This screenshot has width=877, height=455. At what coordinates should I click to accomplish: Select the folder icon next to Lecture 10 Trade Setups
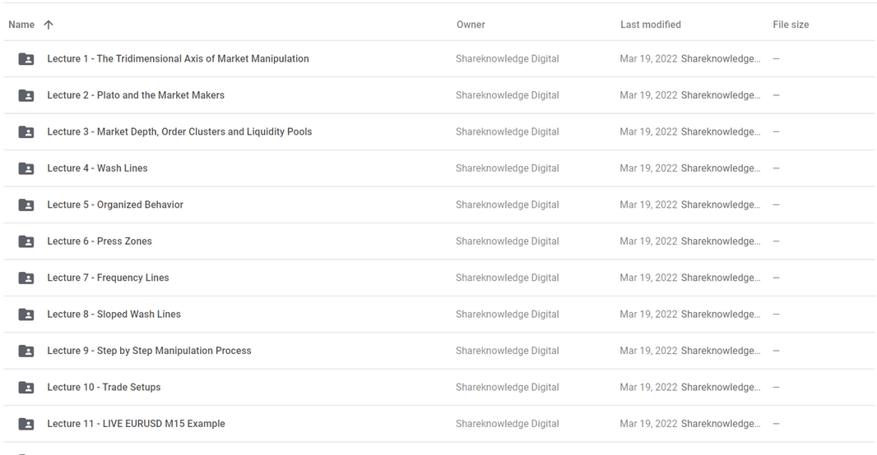(26, 388)
